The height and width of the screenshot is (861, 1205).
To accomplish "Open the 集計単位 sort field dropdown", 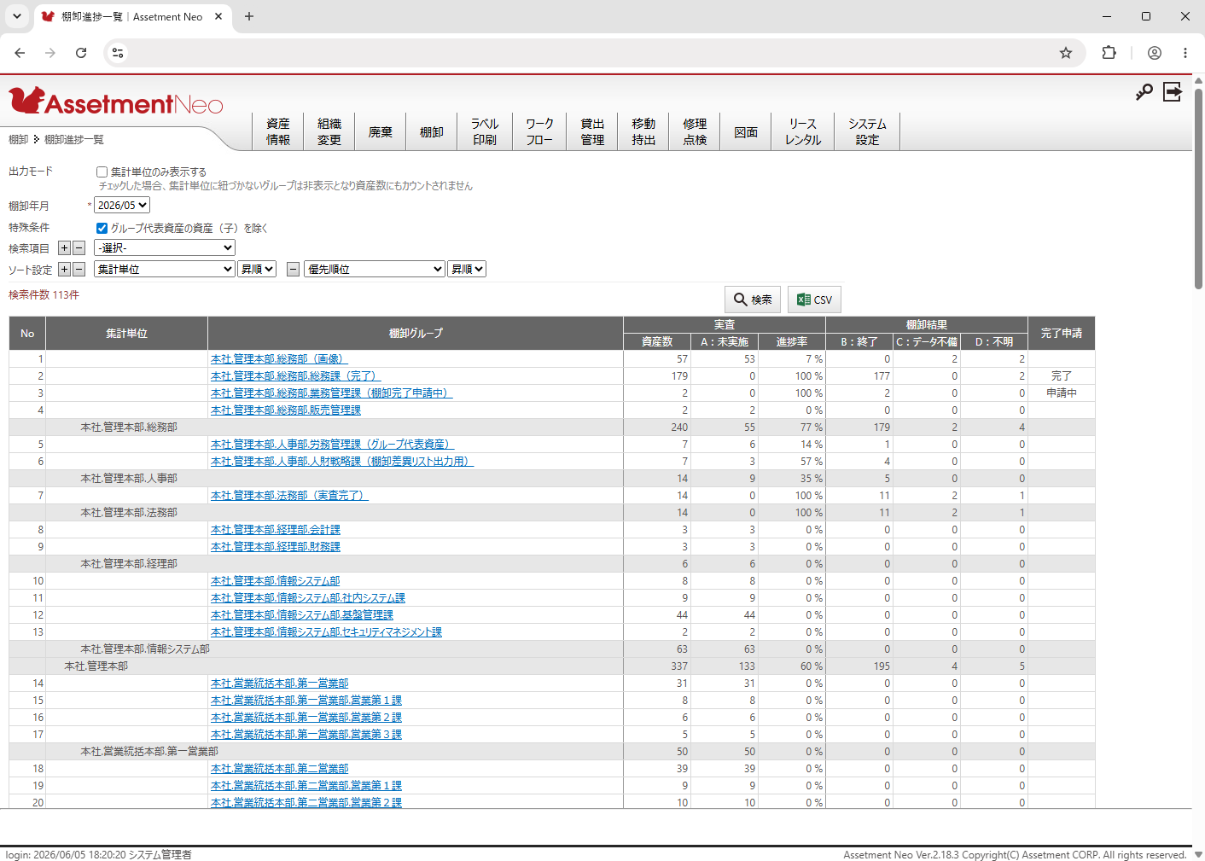I will tap(165, 269).
